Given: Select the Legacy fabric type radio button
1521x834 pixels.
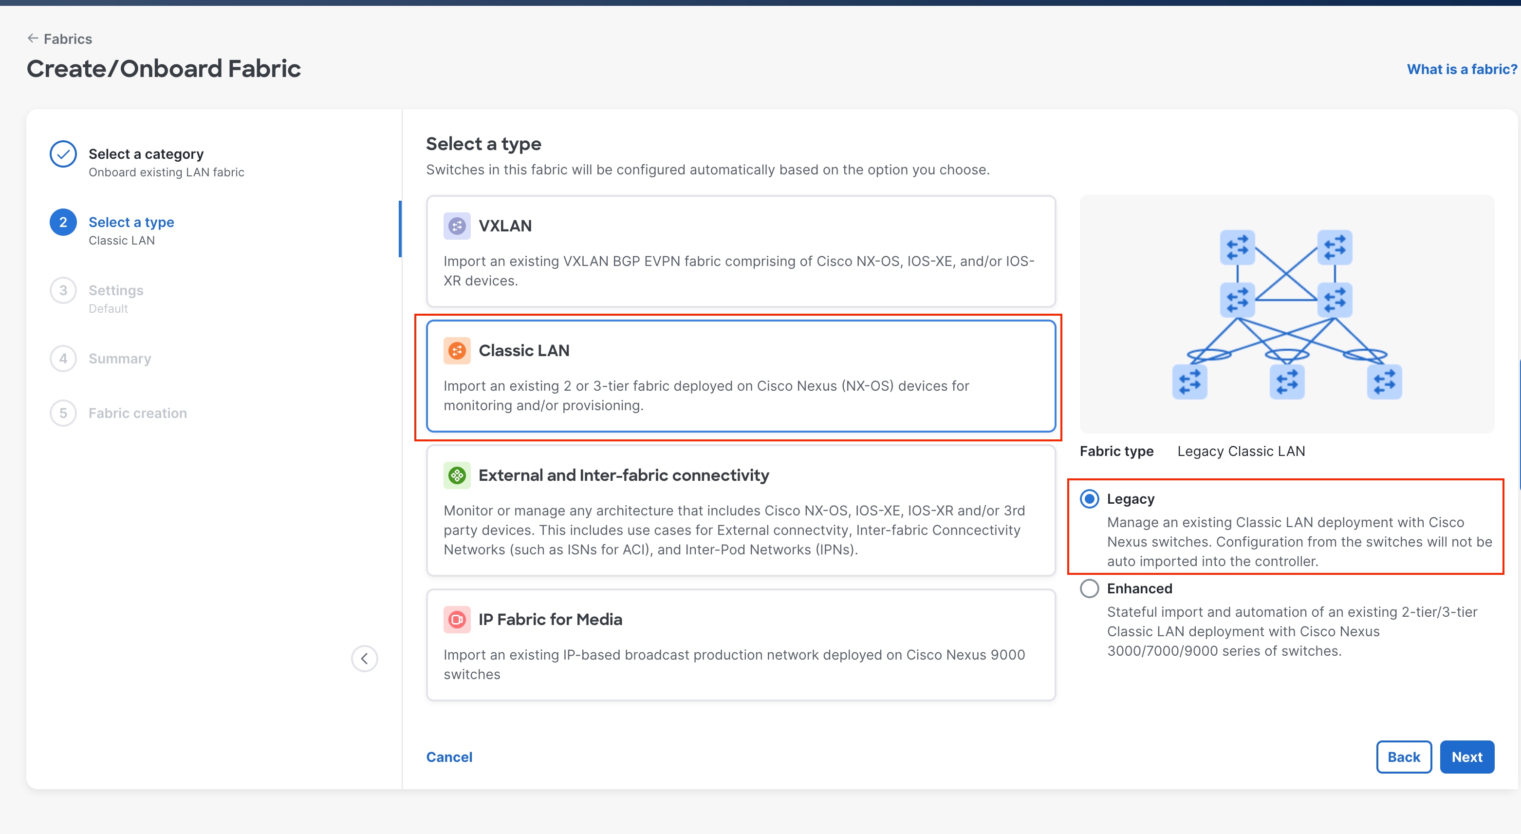Looking at the screenshot, I should pyautogui.click(x=1089, y=498).
